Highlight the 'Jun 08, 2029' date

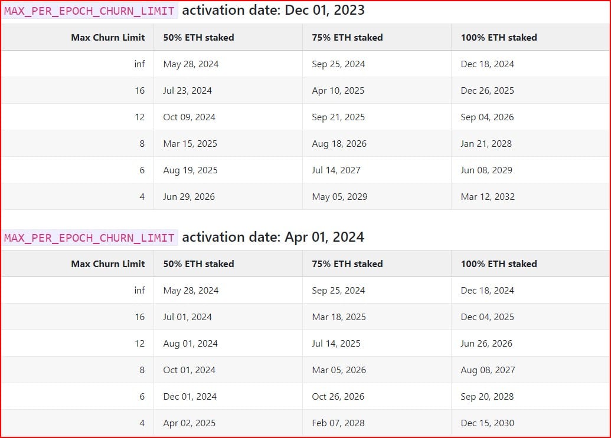(486, 170)
